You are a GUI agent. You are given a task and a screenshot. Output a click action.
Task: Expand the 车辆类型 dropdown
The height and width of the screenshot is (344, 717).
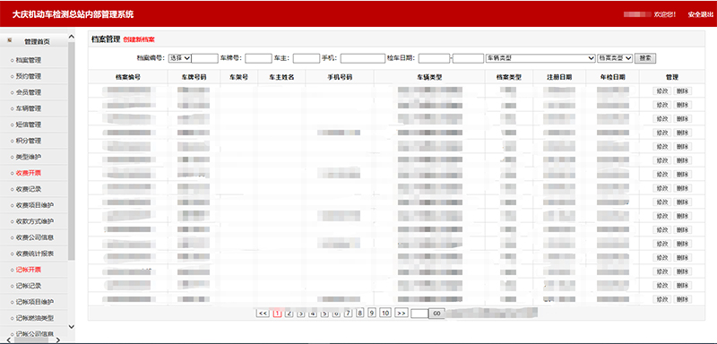tap(540, 58)
